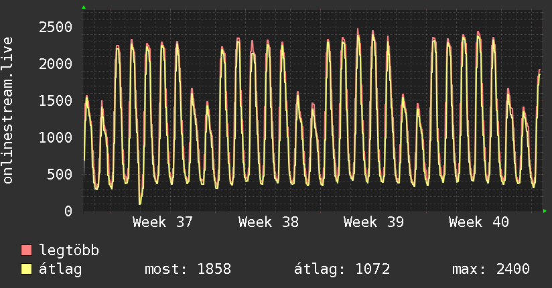This screenshot has width=552, height=288.
Task: Click the 500 y-axis label
Action: (60, 174)
